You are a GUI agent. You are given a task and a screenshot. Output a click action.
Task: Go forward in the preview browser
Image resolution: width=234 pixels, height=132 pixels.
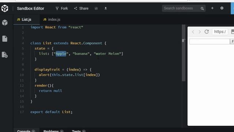click(x=200, y=32)
